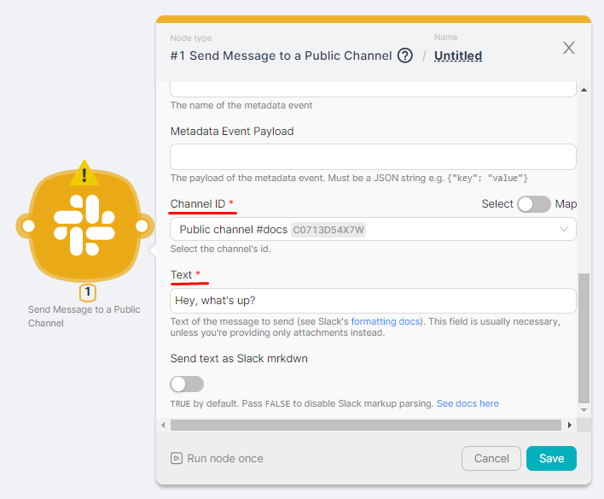Image resolution: width=604 pixels, height=499 pixels.
Task: Click the node's right output connector
Action: click(142, 226)
